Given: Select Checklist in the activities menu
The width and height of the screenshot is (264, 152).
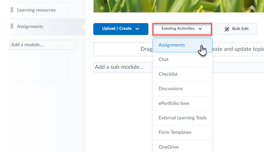Looking at the screenshot, I should (183, 74).
